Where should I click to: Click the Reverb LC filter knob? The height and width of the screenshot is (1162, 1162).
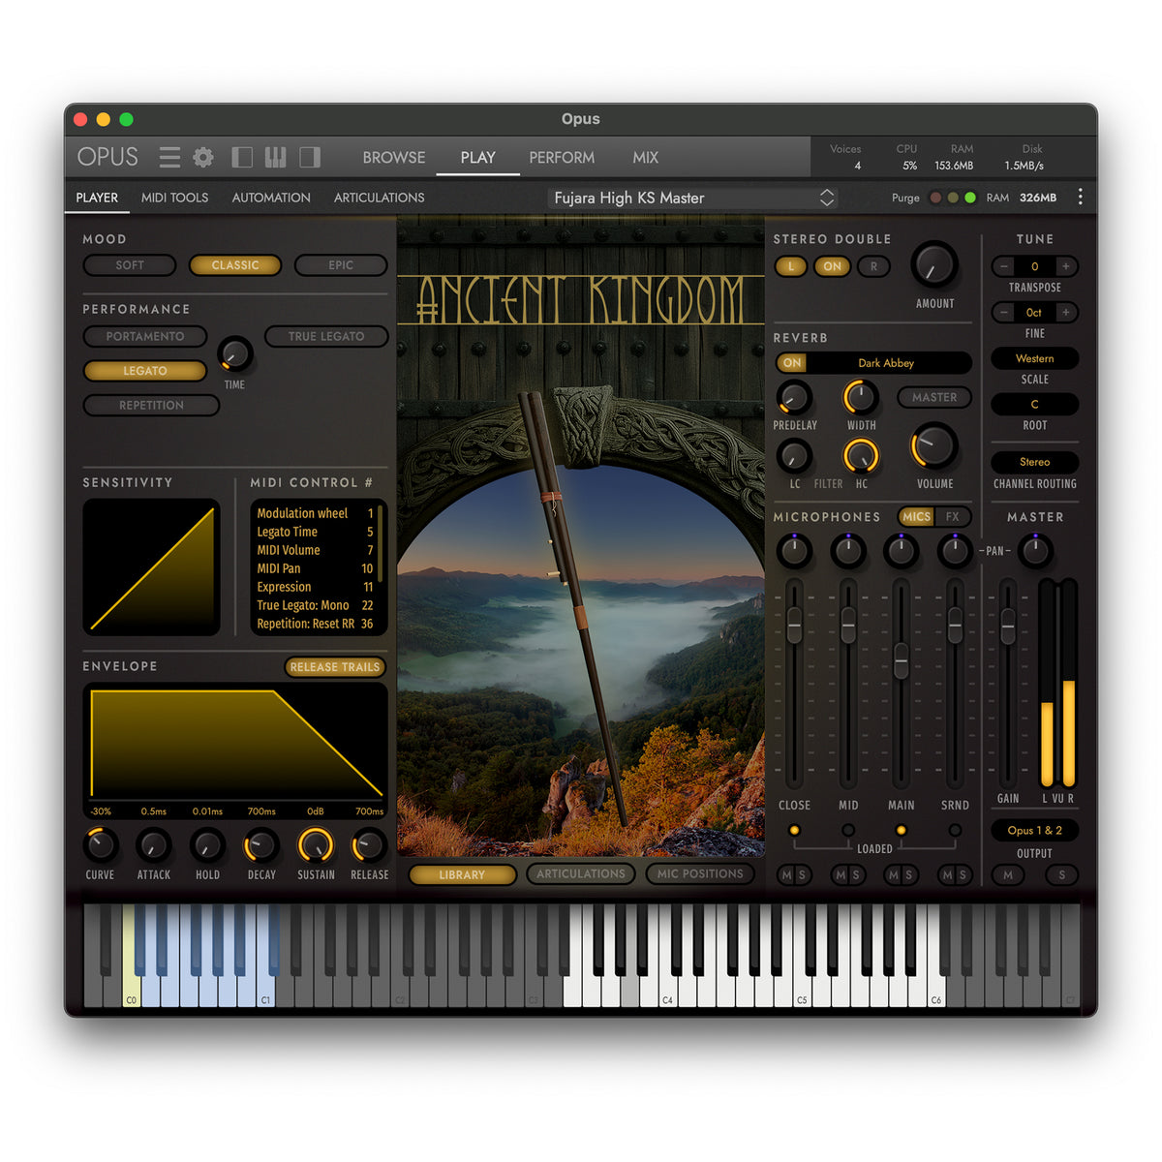[794, 455]
